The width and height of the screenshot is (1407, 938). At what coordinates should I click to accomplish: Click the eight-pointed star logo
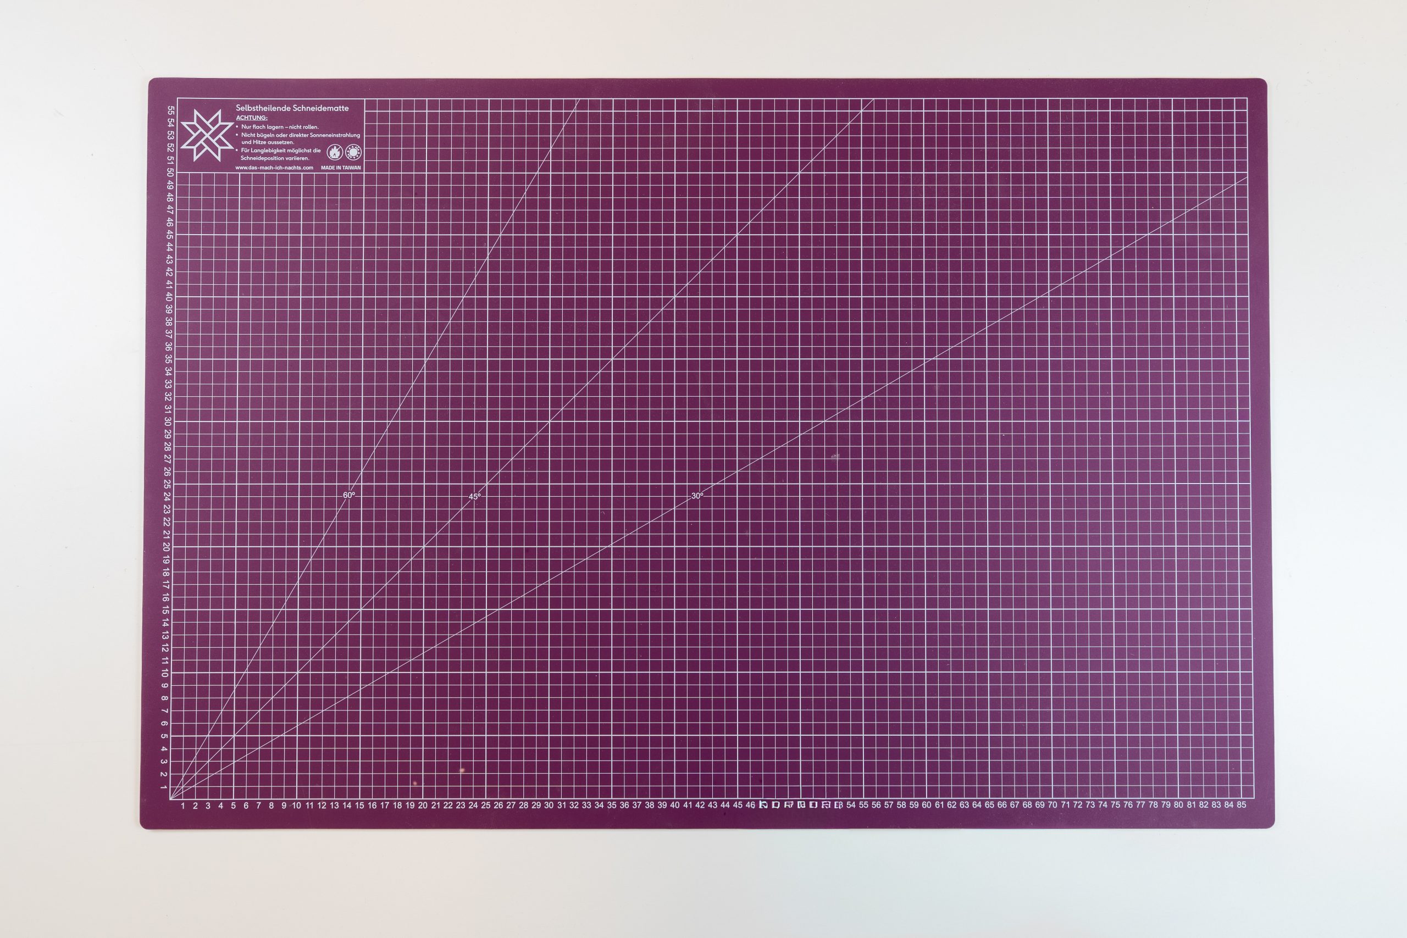coord(207,135)
